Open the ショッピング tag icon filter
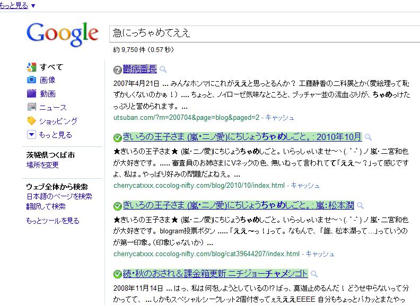420x305 pixels. click(x=31, y=121)
